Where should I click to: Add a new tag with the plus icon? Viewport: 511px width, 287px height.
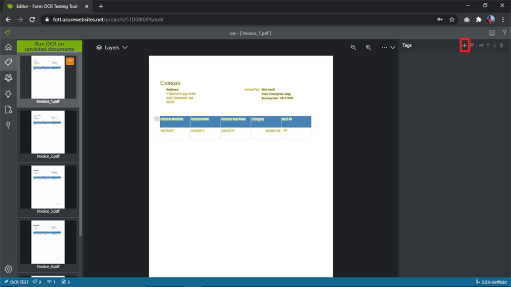point(464,45)
